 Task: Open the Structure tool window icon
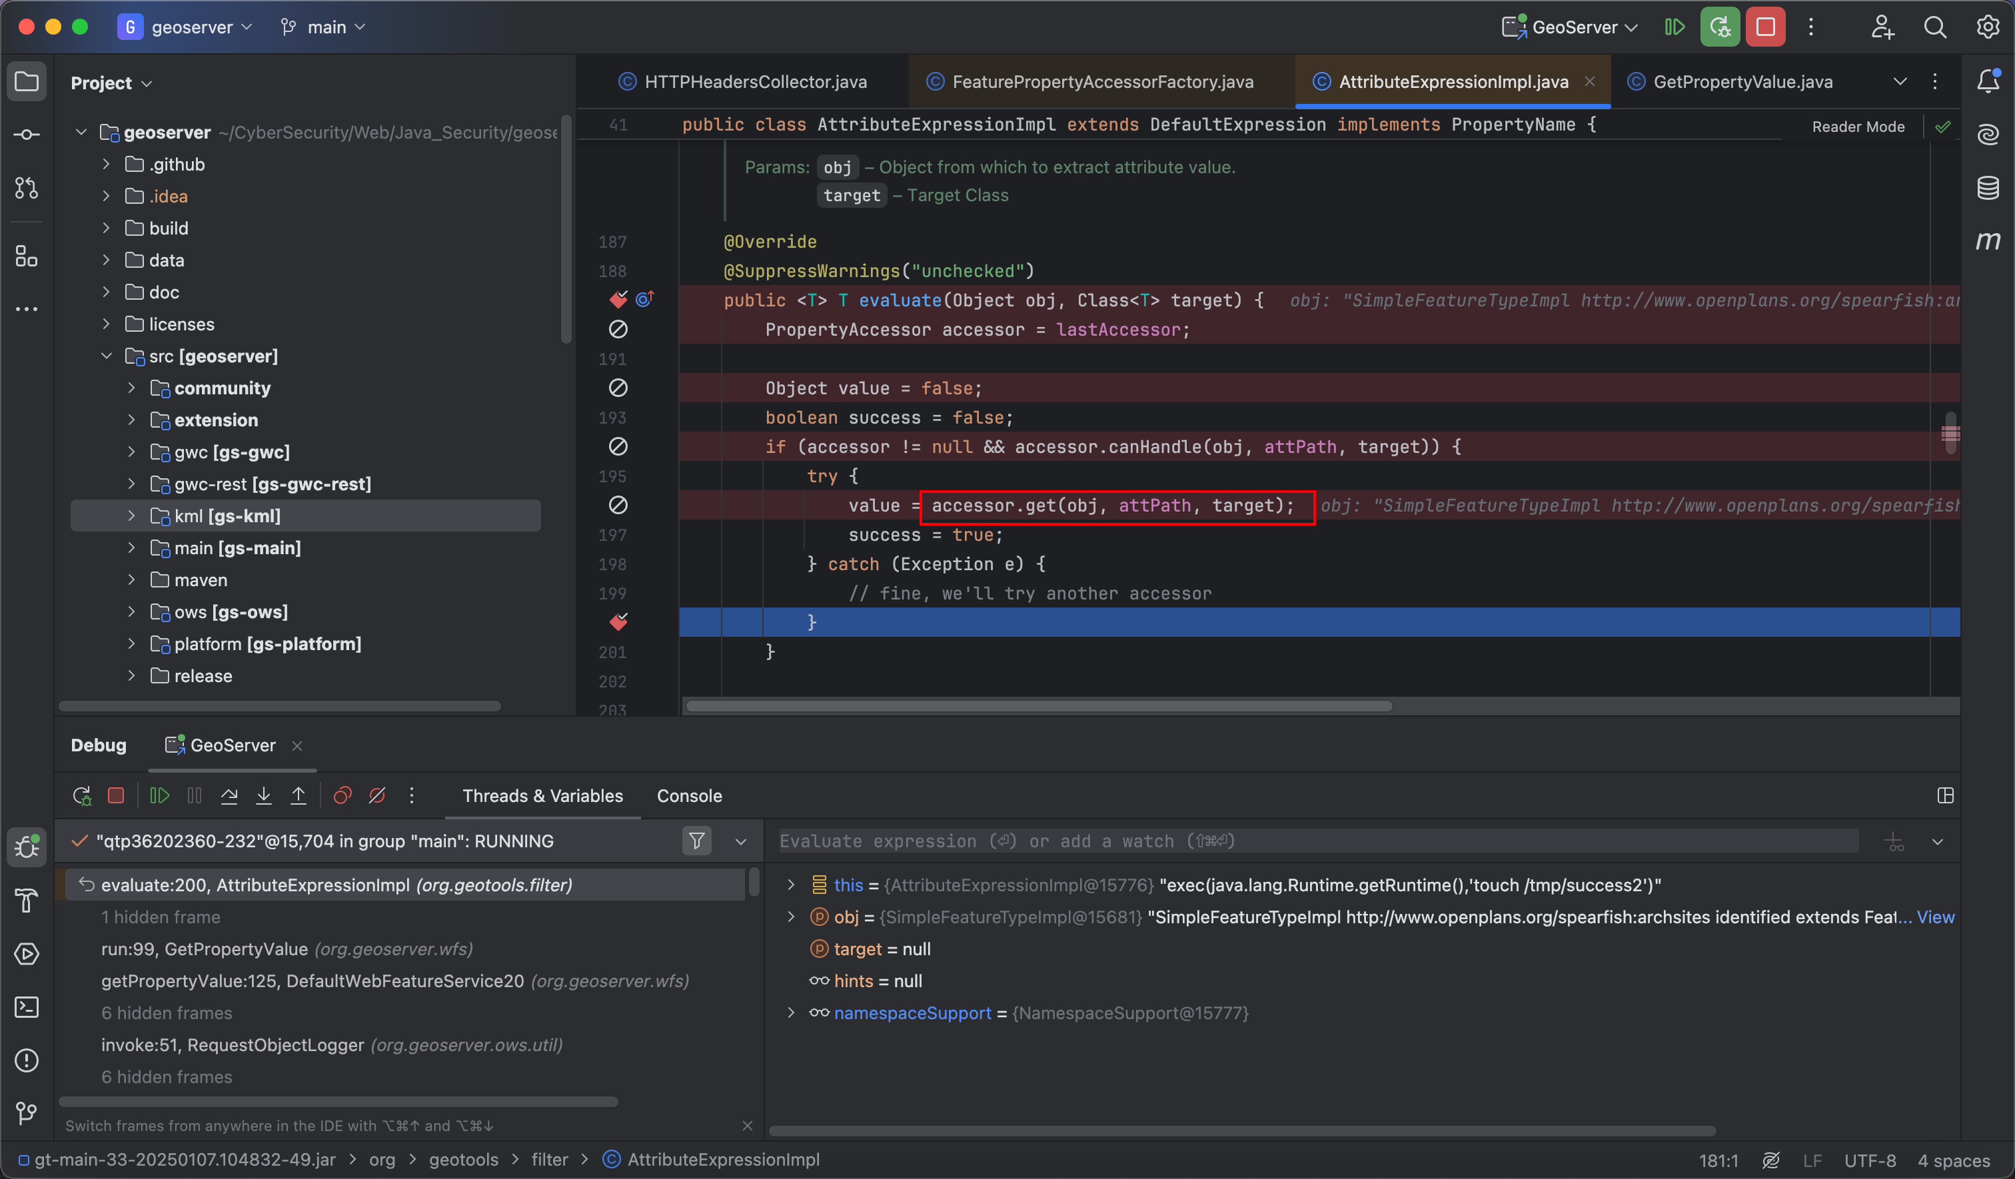[x=27, y=256]
